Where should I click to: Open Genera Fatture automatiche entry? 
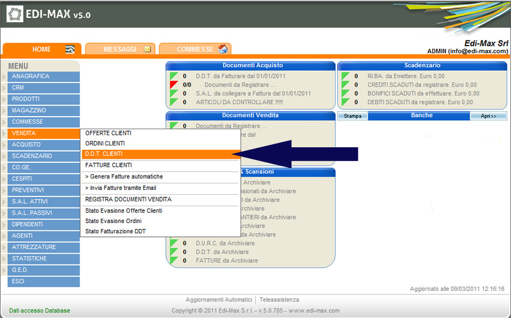(124, 177)
